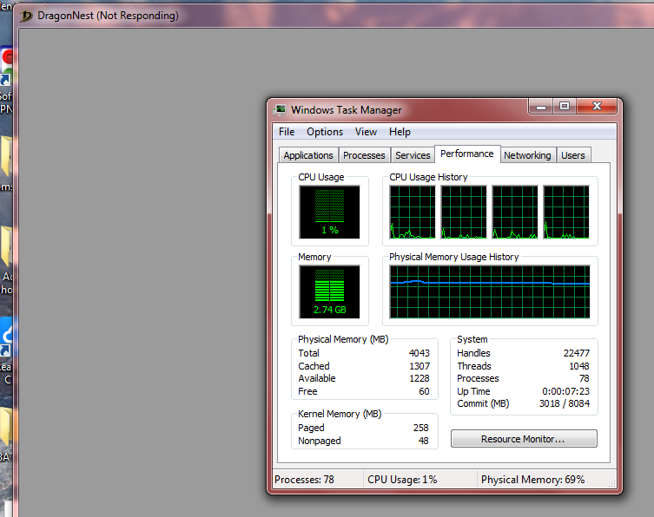Image resolution: width=654 pixels, height=517 pixels.
Task: Click the Memory 2.74 GB meter
Action: click(x=329, y=292)
